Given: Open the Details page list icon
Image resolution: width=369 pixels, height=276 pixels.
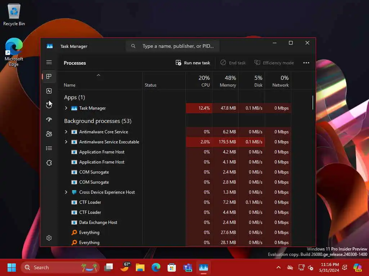Looking at the screenshot, I should coord(49,148).
